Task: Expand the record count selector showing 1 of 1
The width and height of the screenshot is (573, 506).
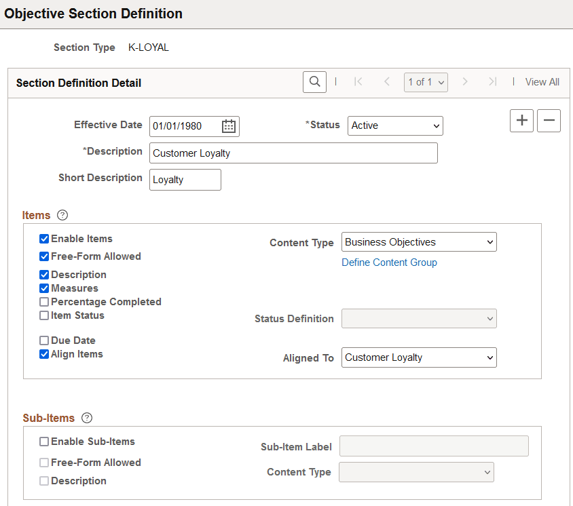Action: (426, 81)
